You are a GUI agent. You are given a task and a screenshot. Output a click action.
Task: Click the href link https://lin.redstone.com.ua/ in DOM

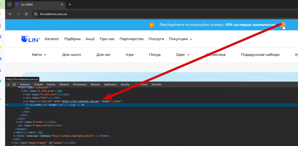click(81, 101)
